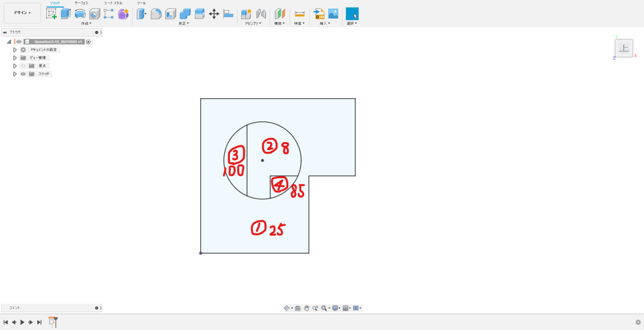Image resolution: width=644 pixels, height=330 pixels.
Task: Expand the 原点 tree node
Action: (x=15, y=65)
